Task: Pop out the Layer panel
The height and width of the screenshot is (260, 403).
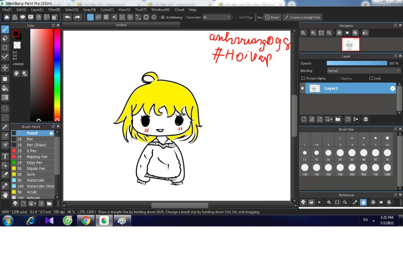Action: [395, 56]
